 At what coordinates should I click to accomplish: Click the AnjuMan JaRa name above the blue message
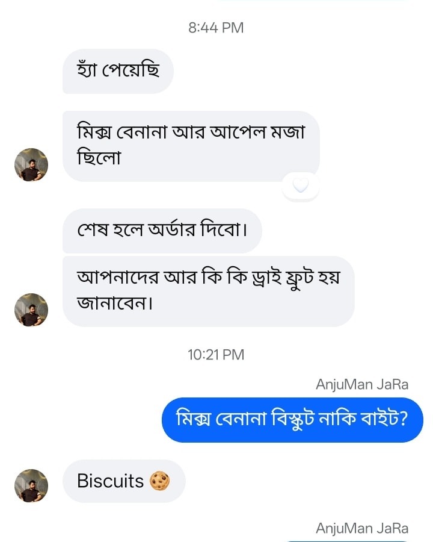point(362,384)
